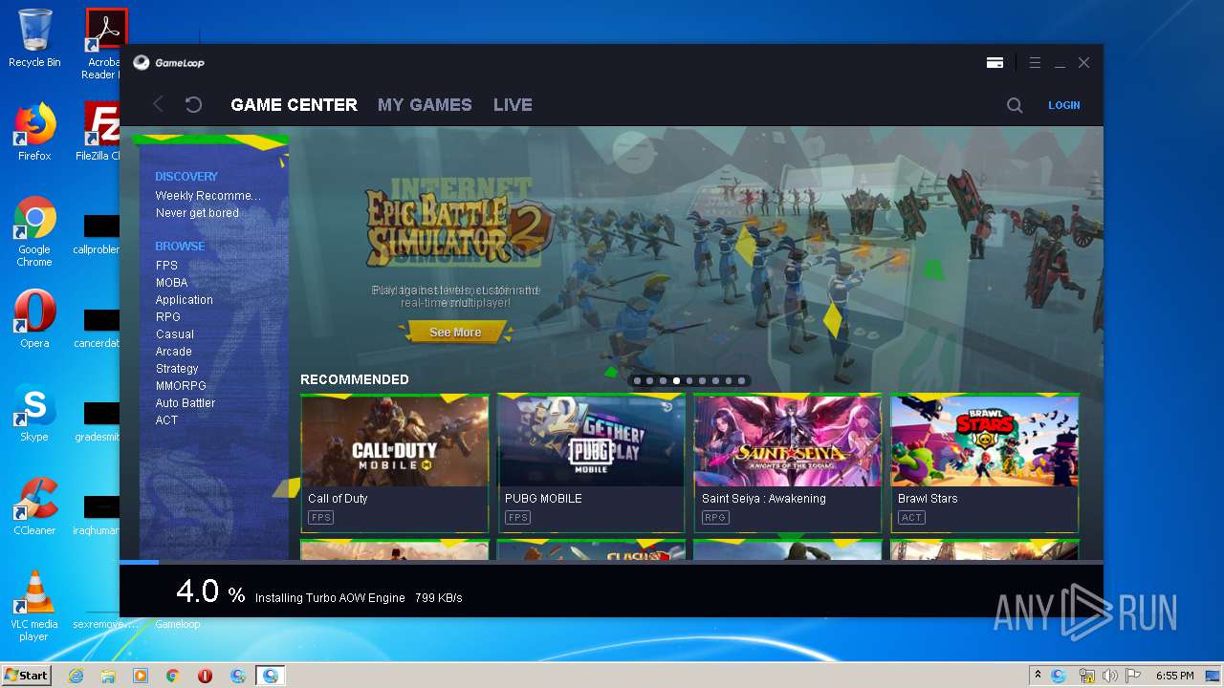Image resolution: width=1224 pixels, height=688 pixels.
Task: Open Recycle Bin desktop icon
Action: point(34,38)
